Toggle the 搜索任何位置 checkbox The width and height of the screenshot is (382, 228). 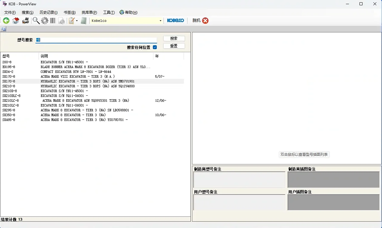coord(155,47)
